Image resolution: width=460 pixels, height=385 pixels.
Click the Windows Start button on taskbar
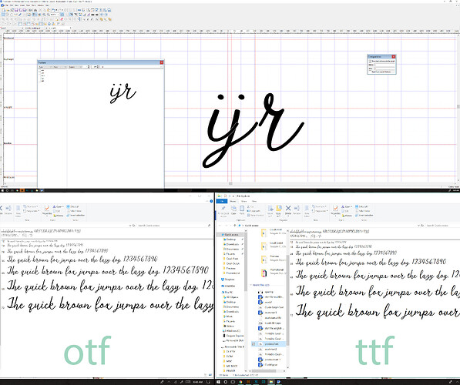pyautogui.click(x=218, y=382)
